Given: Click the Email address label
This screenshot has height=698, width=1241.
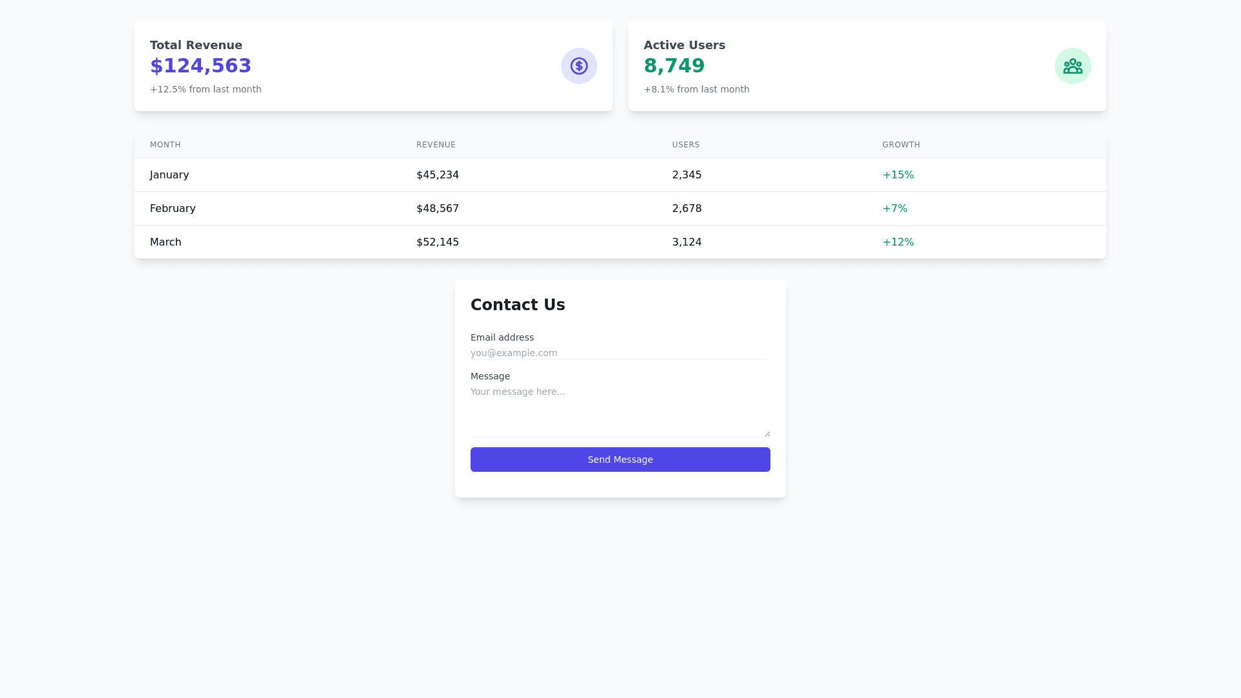Looking at the screenshot, I should tap(502, 337).
